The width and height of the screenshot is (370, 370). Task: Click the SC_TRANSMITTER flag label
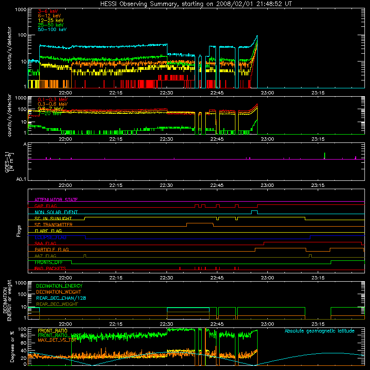53,225
